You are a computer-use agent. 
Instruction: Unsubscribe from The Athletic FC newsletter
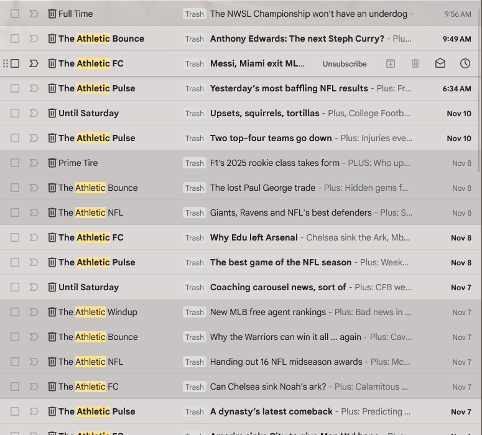[x=345, y=63]
